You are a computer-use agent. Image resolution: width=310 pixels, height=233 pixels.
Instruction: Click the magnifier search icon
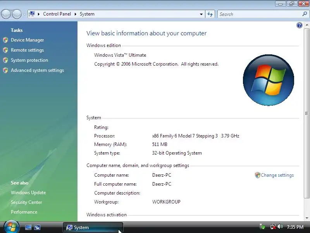pos(305,14)
